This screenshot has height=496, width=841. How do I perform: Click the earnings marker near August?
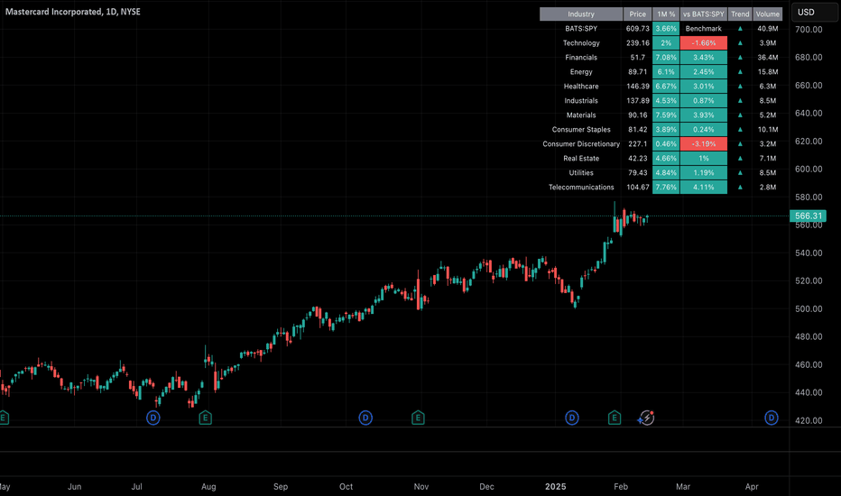[x=206, y=418]
